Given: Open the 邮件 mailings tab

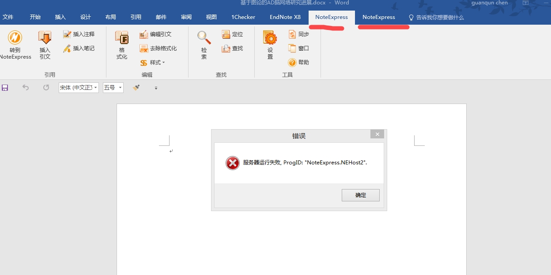Looking at the screenshot, I should (x=161, y=17).
